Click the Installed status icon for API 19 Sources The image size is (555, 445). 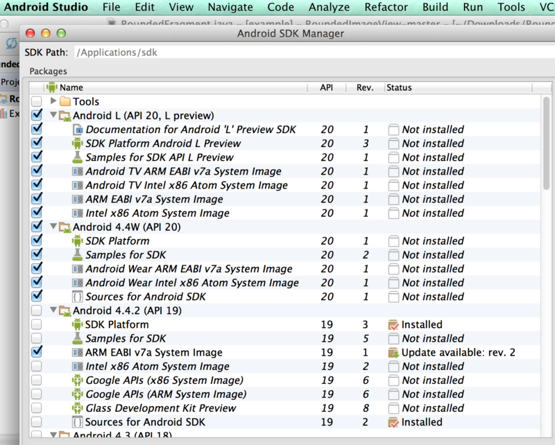click(x=393, y=422)
